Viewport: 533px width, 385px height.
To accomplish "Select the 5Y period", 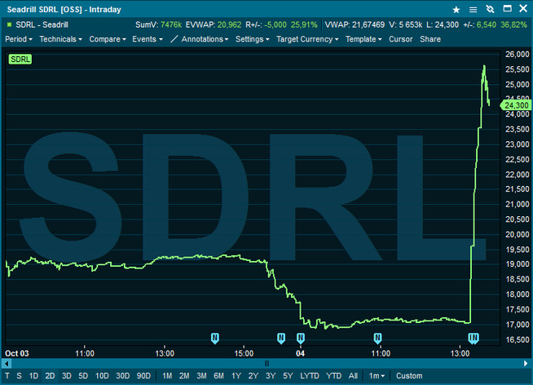I will click(x=288, y=376).
